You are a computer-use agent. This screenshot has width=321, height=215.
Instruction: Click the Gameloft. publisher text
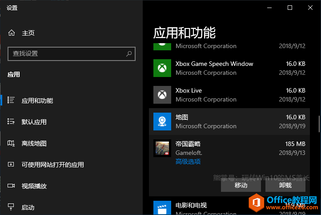189,153
